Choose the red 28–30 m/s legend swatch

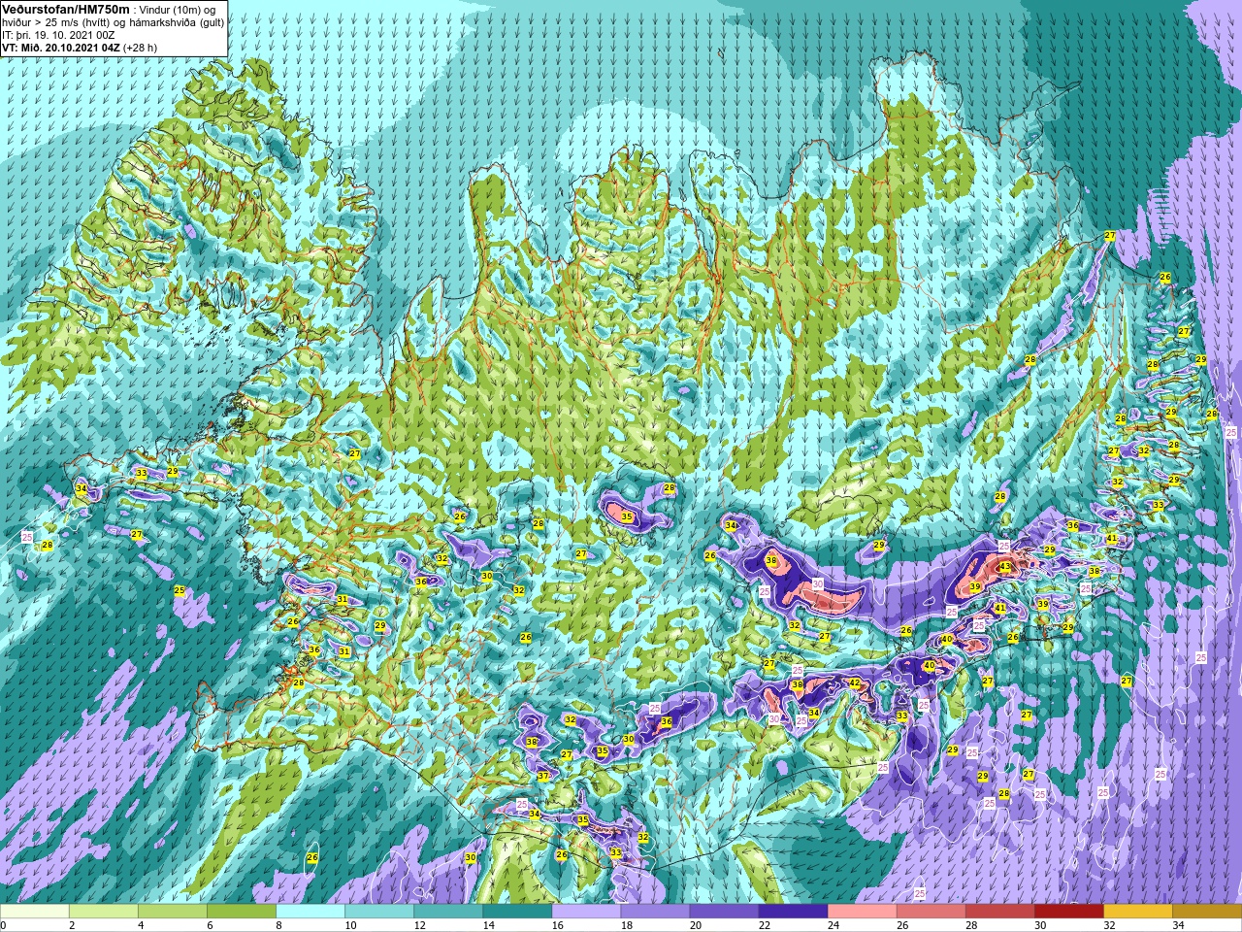coord(999,912)
